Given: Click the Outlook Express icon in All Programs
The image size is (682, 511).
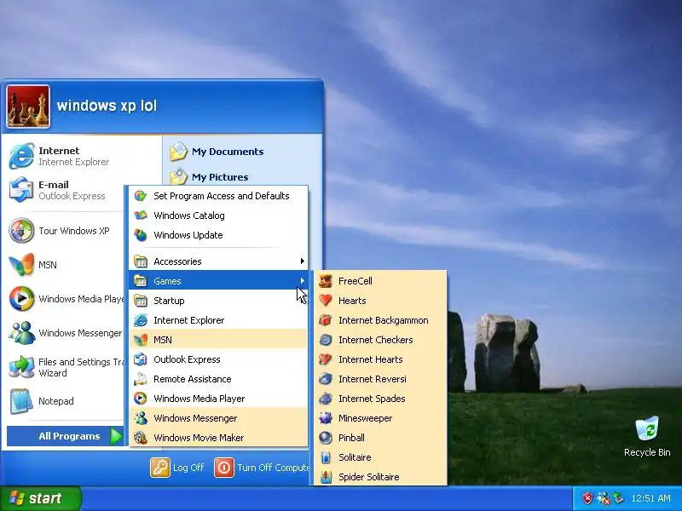Looking at the screenshot, I should point(141,359).
